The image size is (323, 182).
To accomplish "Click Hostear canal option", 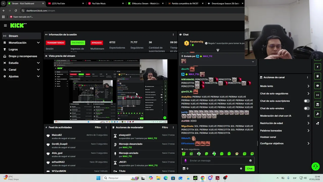I will 268,137.
